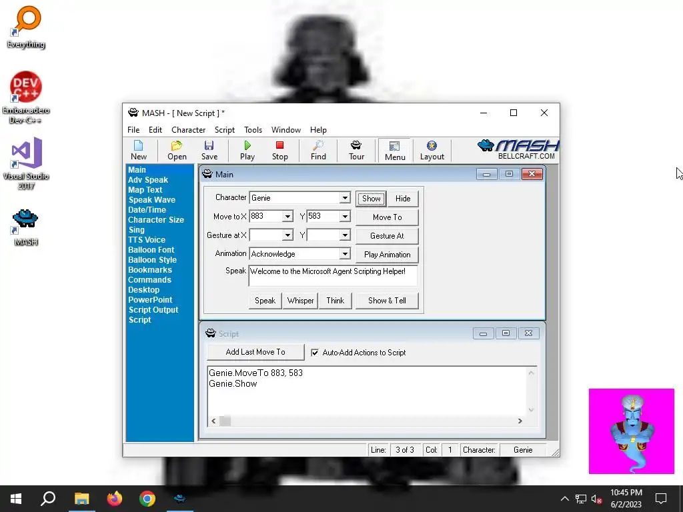Select Balloon Style in the sidebar
This screenshot has width=683, height=512.
pos(152,260)
